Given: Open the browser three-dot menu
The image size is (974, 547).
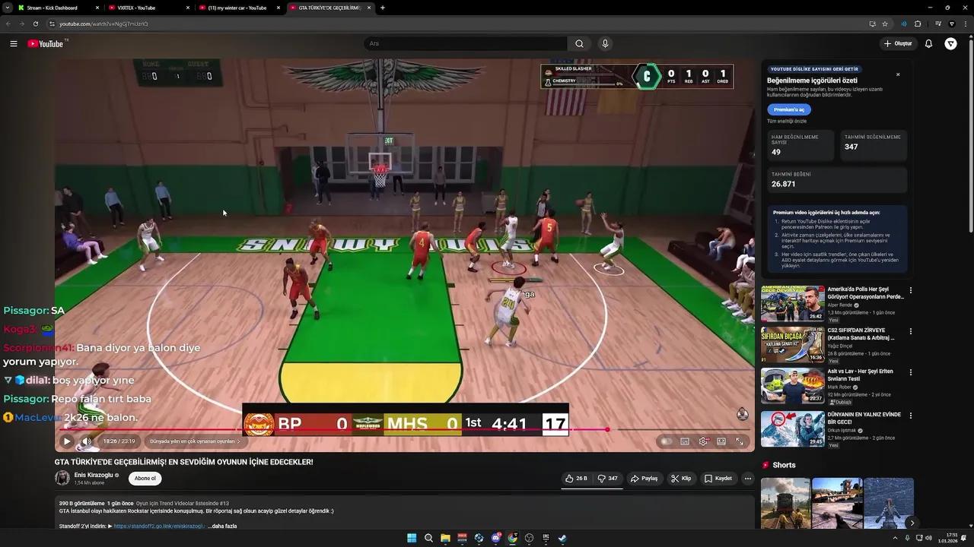Looking at the screenshot, I should click(966, 24).
